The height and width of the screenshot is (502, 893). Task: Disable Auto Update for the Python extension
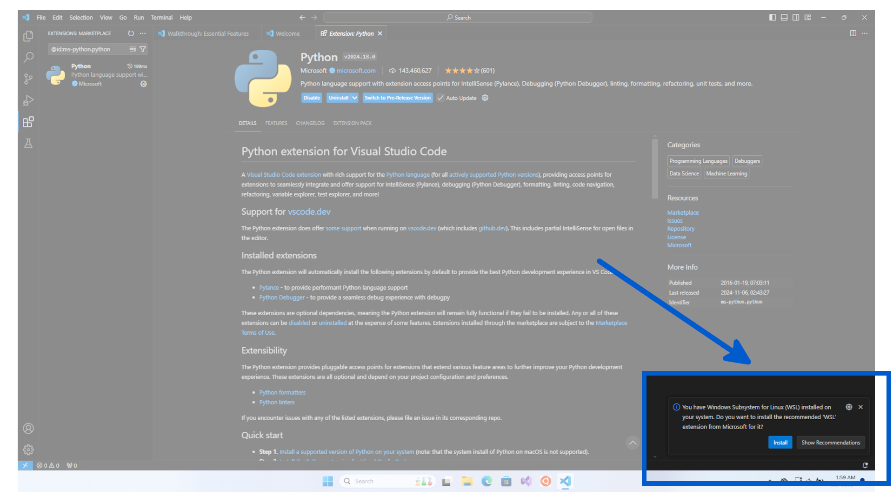(x=440, y=98)
